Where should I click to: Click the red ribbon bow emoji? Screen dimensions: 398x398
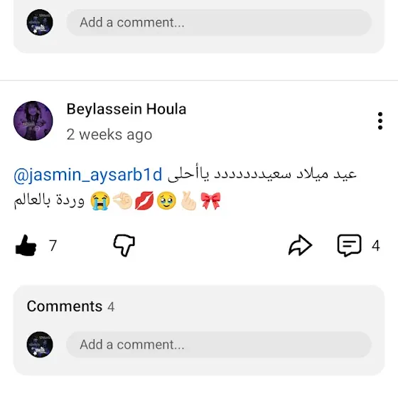point(210,200)
